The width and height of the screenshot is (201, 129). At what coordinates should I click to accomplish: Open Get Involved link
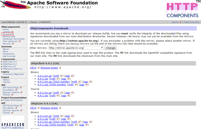(9, 56)
